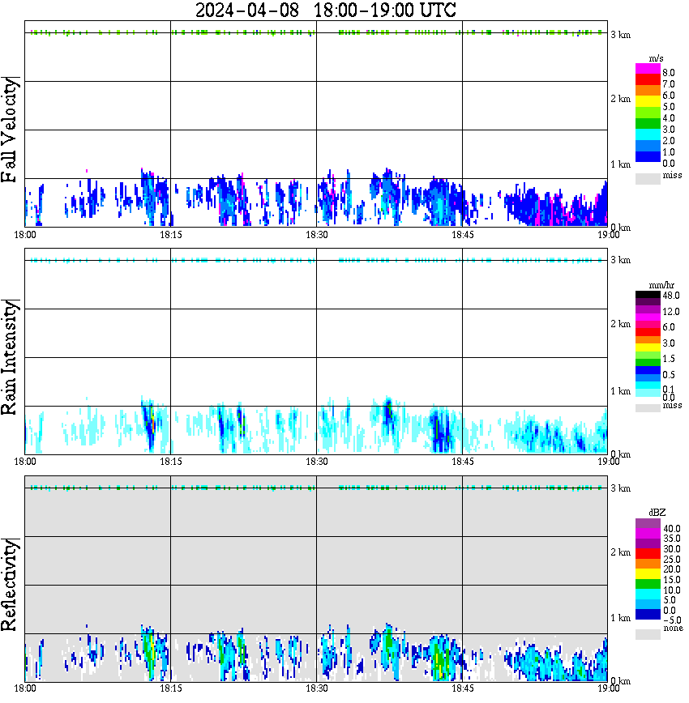Viewport: 689px width, 703px height.
Task: Click the 18:45 tick under Rain Intensity panel
Action: click(462, 462)
